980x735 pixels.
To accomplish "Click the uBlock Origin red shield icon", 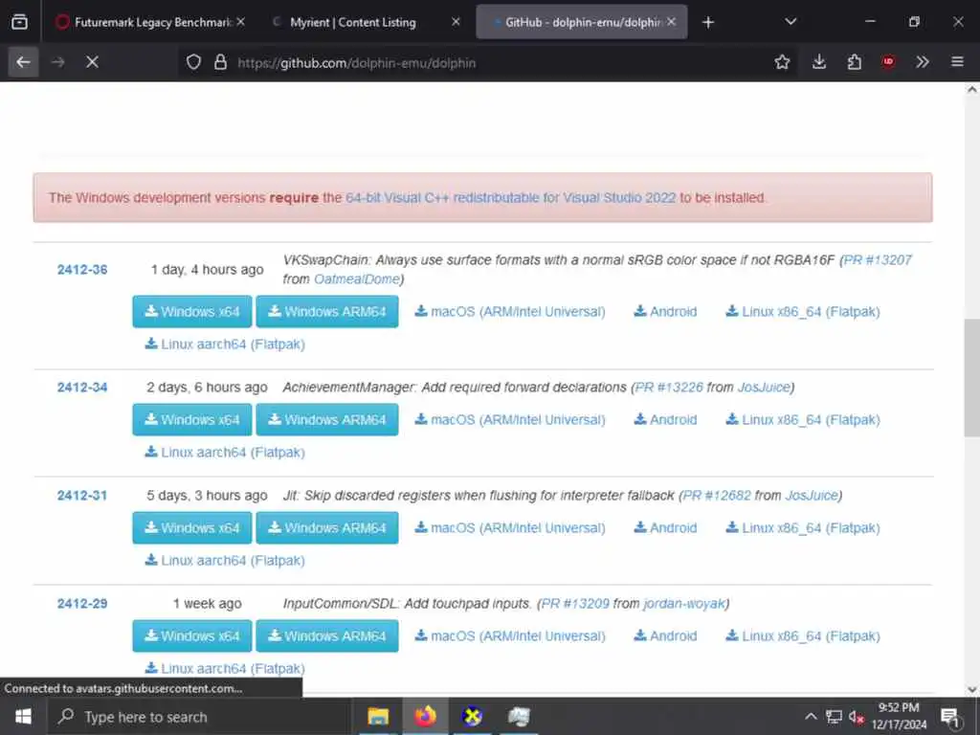I will 888,62.
